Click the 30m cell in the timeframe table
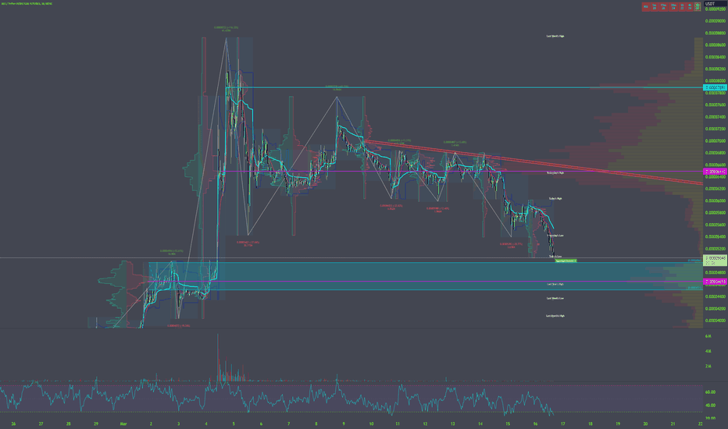The image size is (728, 429). click(x=673, y=6)
